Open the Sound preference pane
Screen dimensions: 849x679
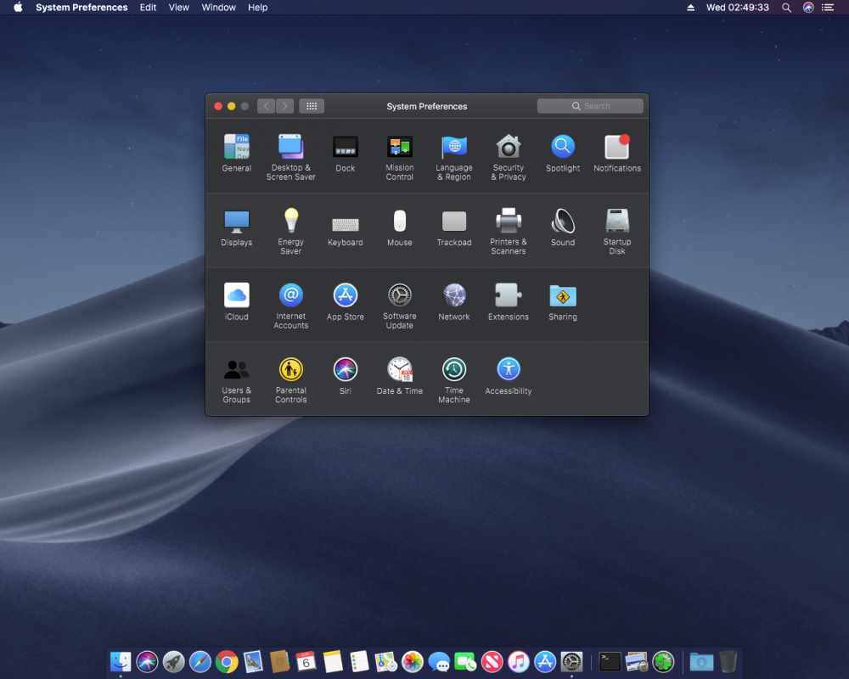563,227
